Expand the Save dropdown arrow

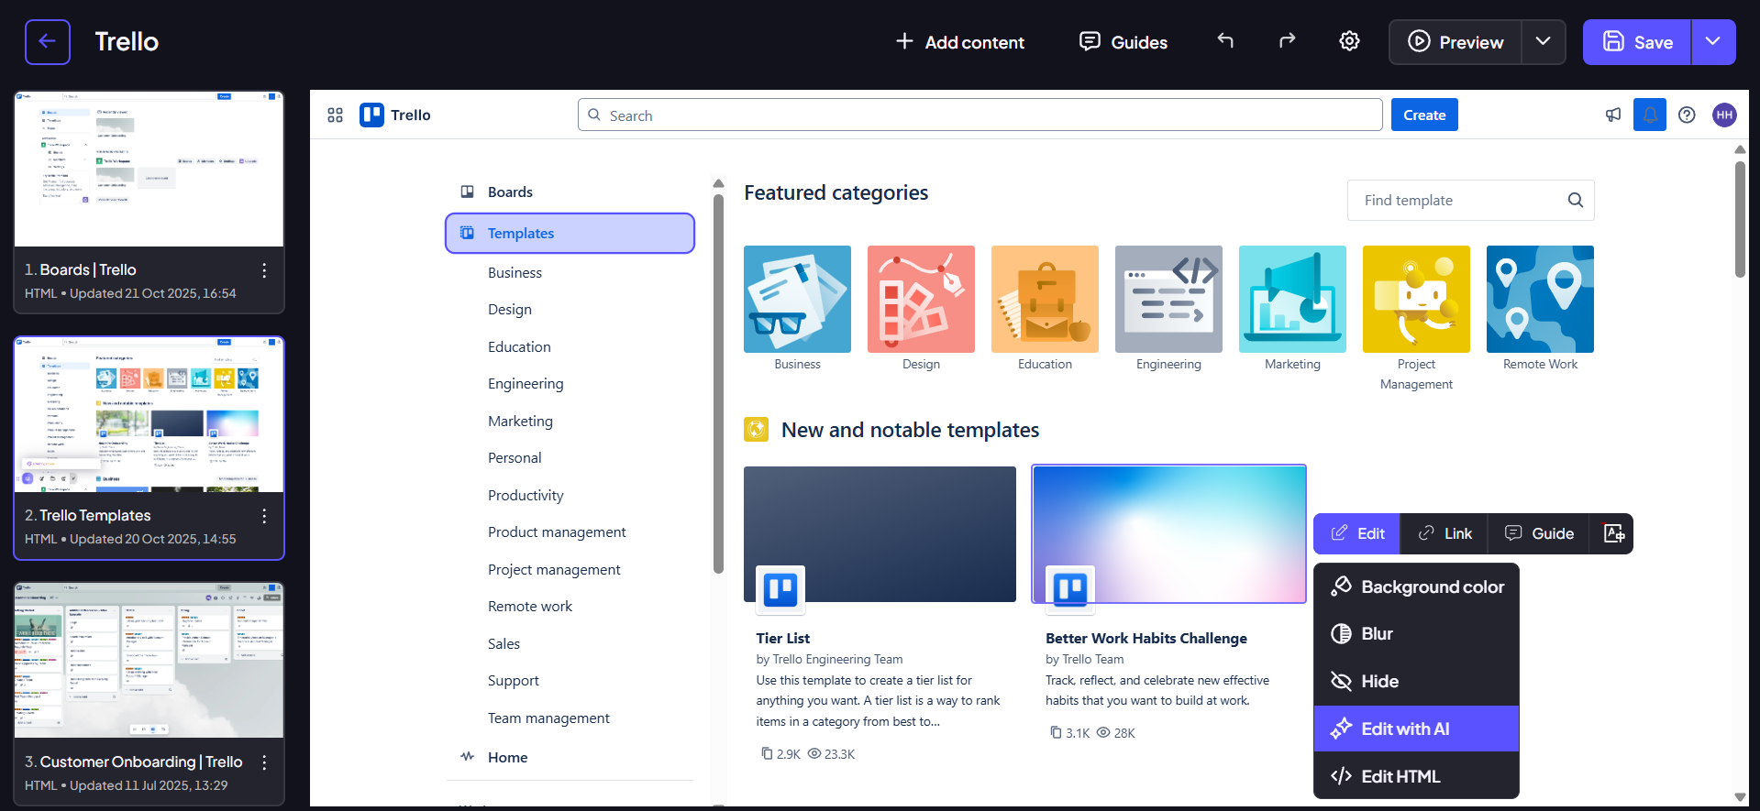click(1713, 42)
